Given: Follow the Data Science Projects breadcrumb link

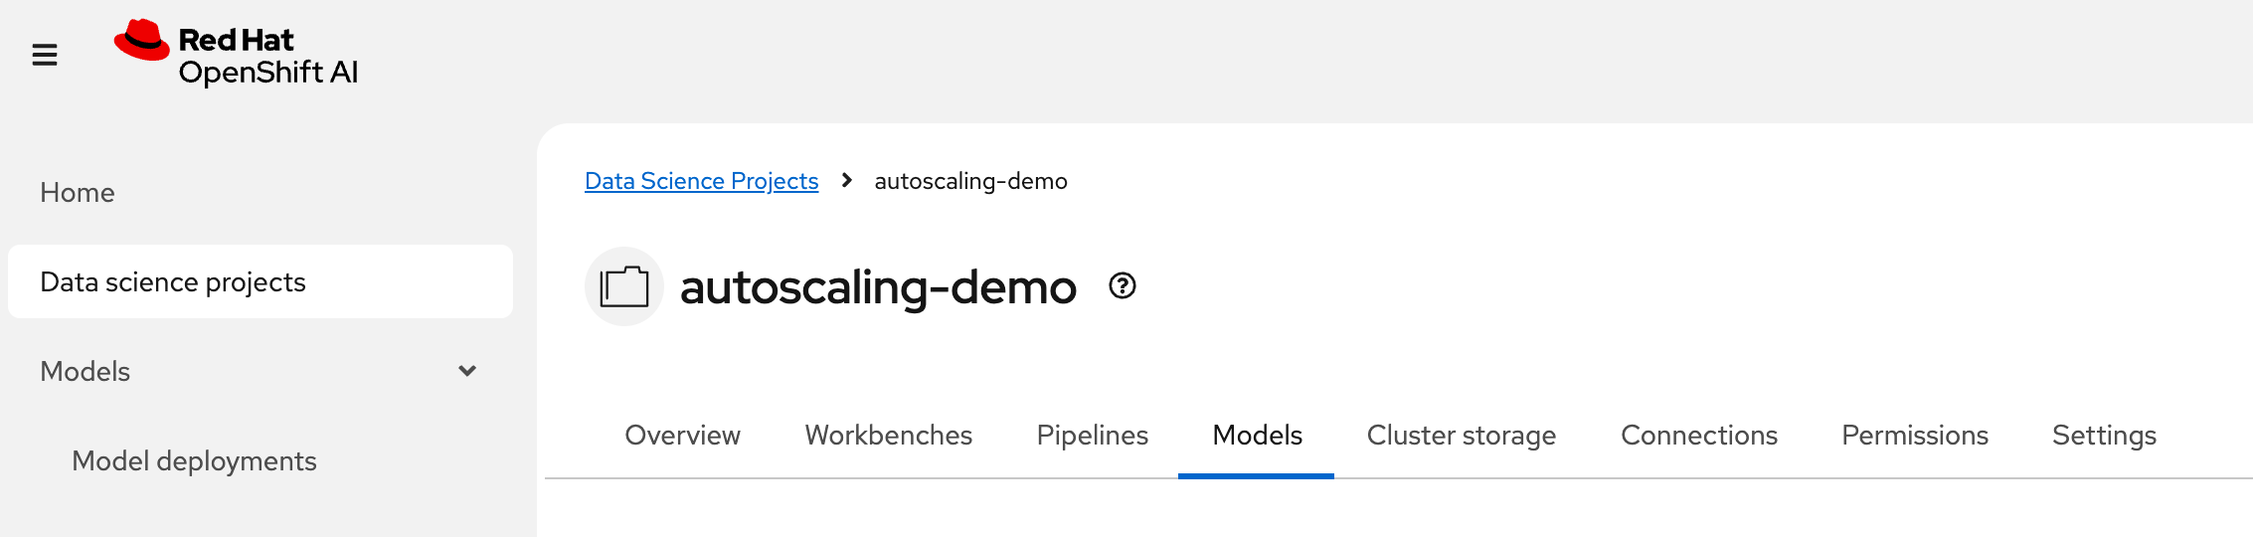Looking at the screenshot, I should coord(701,181).
